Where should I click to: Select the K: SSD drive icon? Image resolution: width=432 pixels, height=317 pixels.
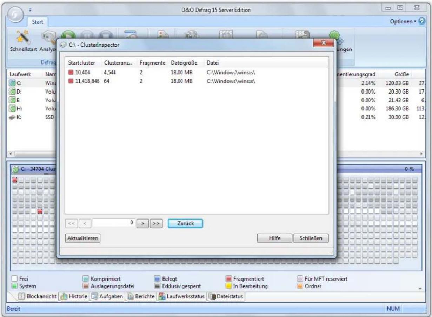point(12,117)
